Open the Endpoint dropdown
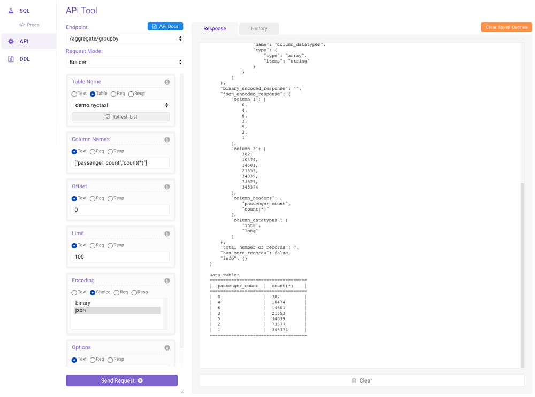This screenshot has width=535, height=397. coord(124,38)
